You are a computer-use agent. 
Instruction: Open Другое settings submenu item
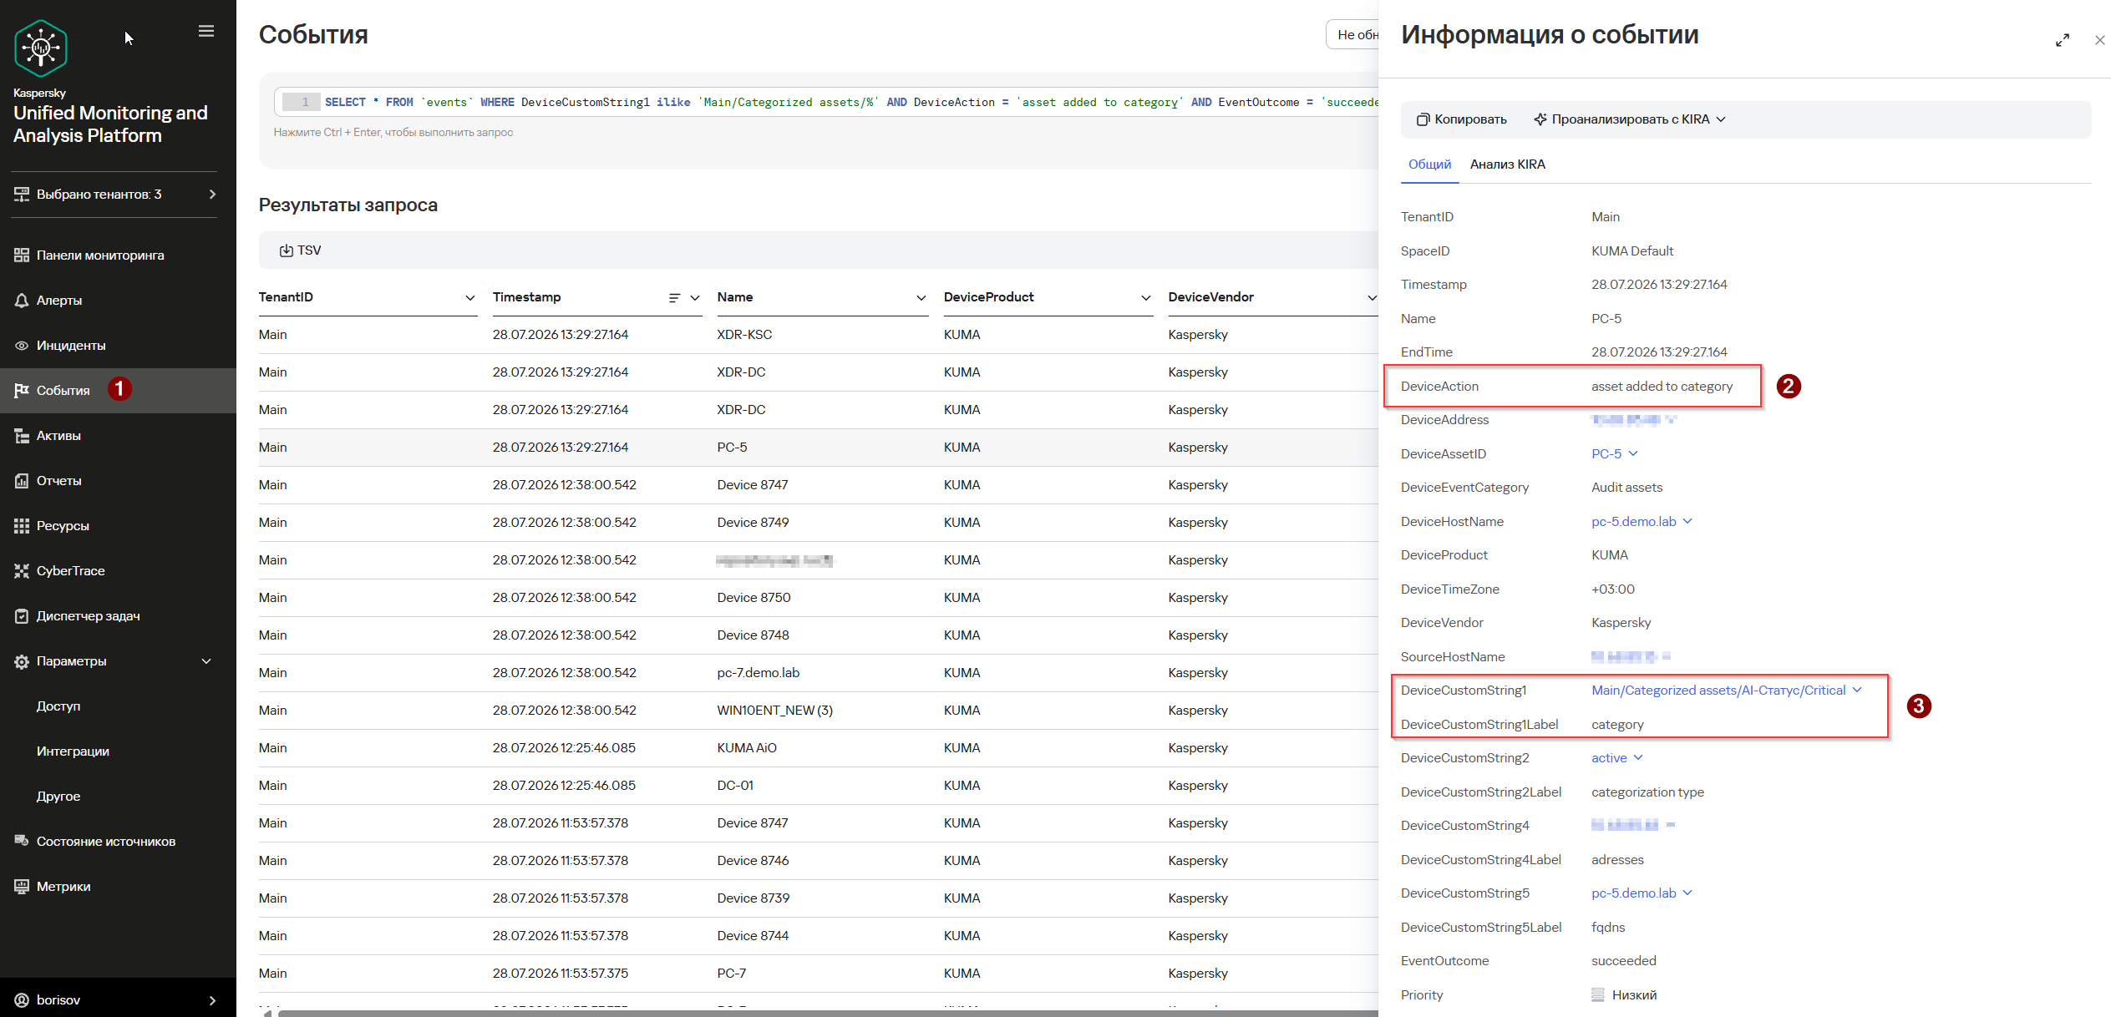[x=58, y=797]
